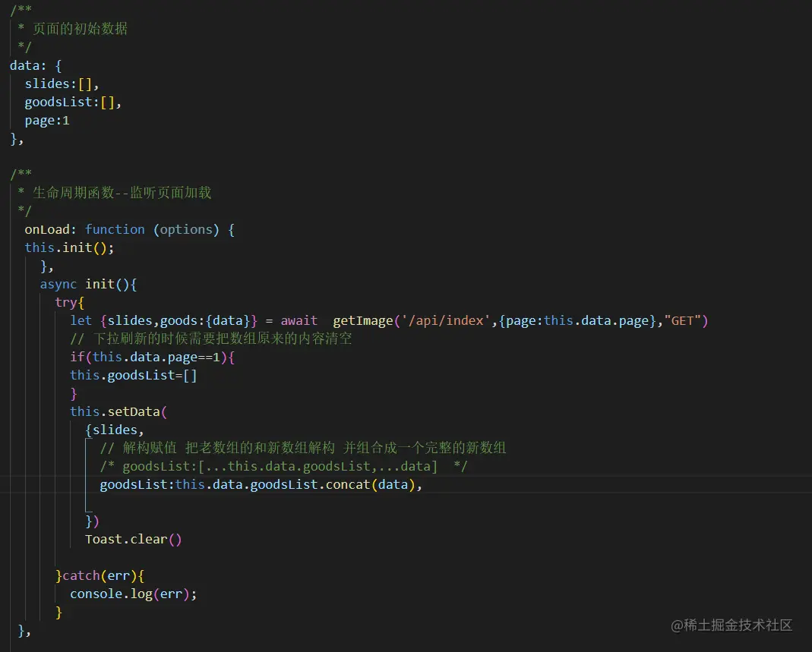
Task: Click the comment '生命周期函数--监听页面加载'
Action: (122, 193)
